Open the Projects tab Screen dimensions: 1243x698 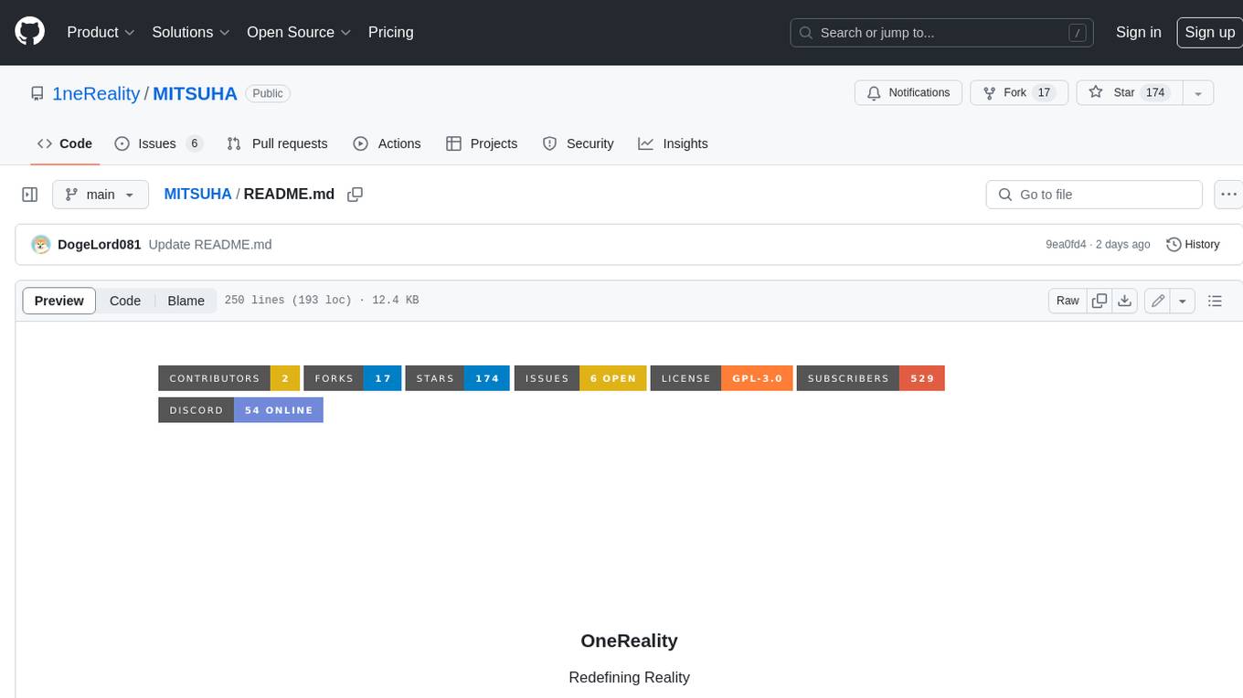click(482, 143)
